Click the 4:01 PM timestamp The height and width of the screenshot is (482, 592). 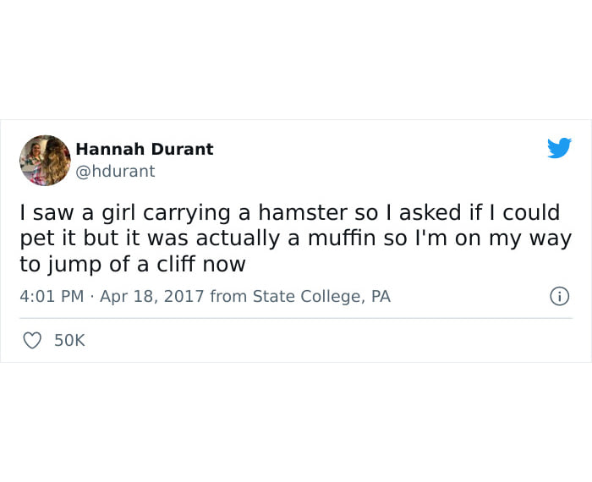point(52,297)
